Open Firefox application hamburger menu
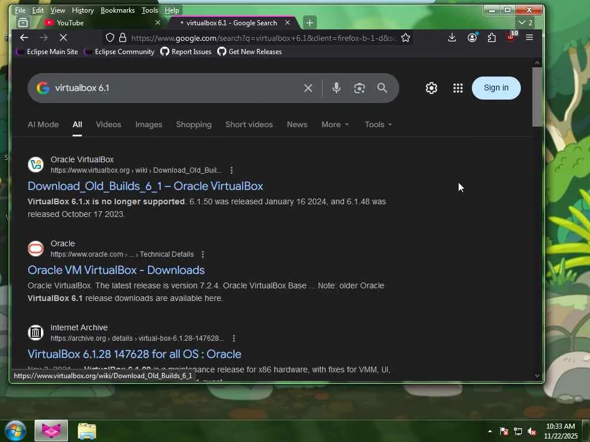 click(530, 37)
